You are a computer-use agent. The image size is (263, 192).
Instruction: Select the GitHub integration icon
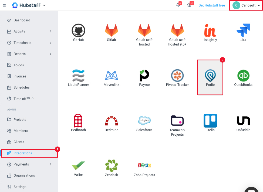78,30
